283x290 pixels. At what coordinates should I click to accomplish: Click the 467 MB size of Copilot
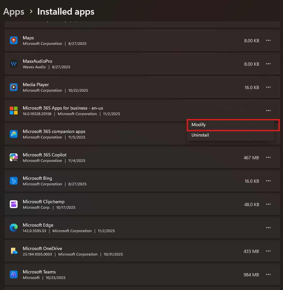click(251, 158)
